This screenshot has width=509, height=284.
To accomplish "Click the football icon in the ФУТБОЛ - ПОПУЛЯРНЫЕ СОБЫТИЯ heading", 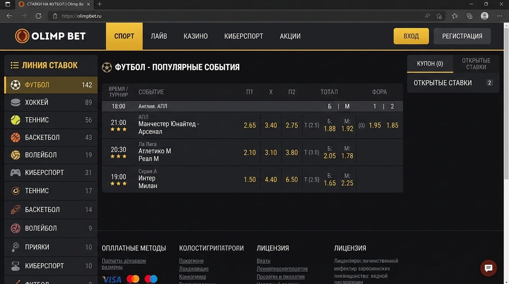I will (107, 67).
